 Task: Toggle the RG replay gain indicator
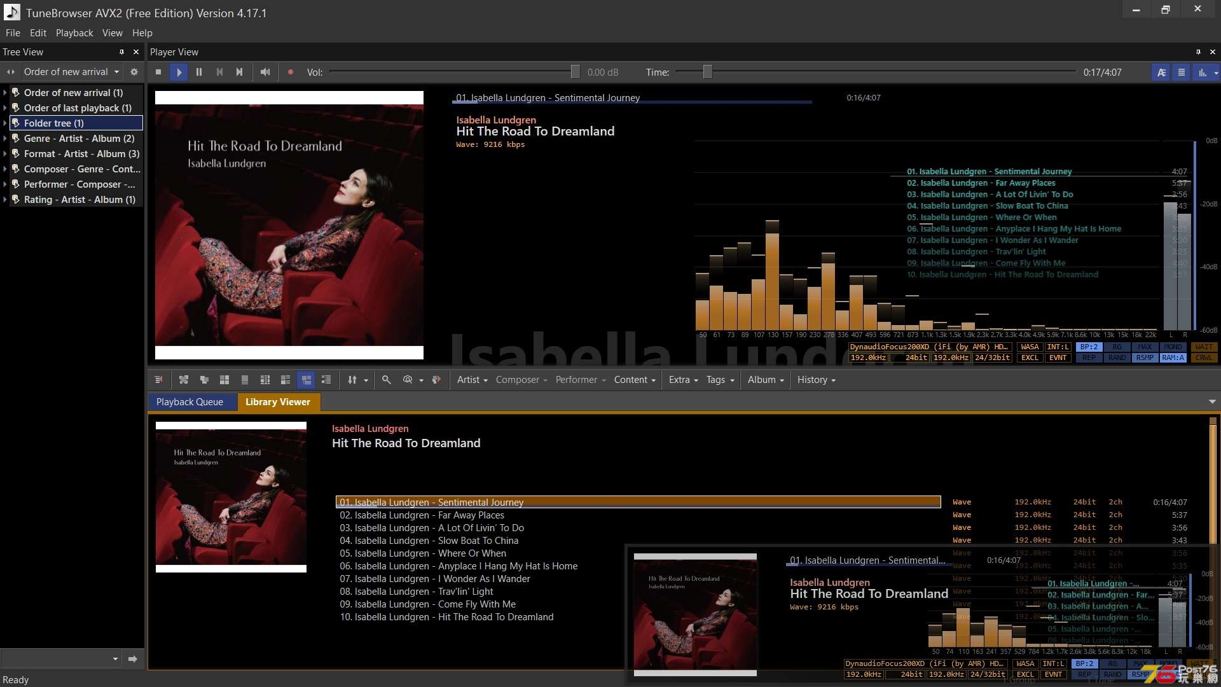coord(1117,347)
